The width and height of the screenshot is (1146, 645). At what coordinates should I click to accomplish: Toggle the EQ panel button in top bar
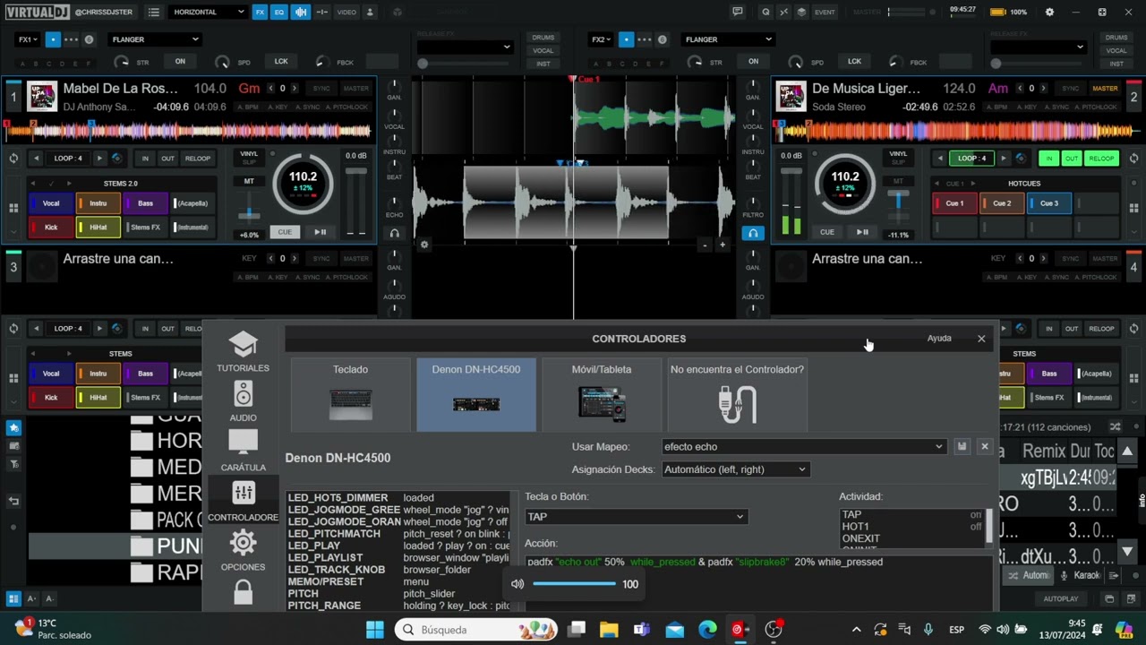coord(279,12)
